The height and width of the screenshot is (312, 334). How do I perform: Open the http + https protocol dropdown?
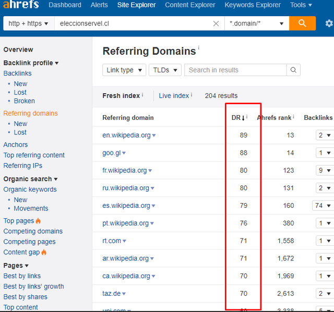coord(29,23)
